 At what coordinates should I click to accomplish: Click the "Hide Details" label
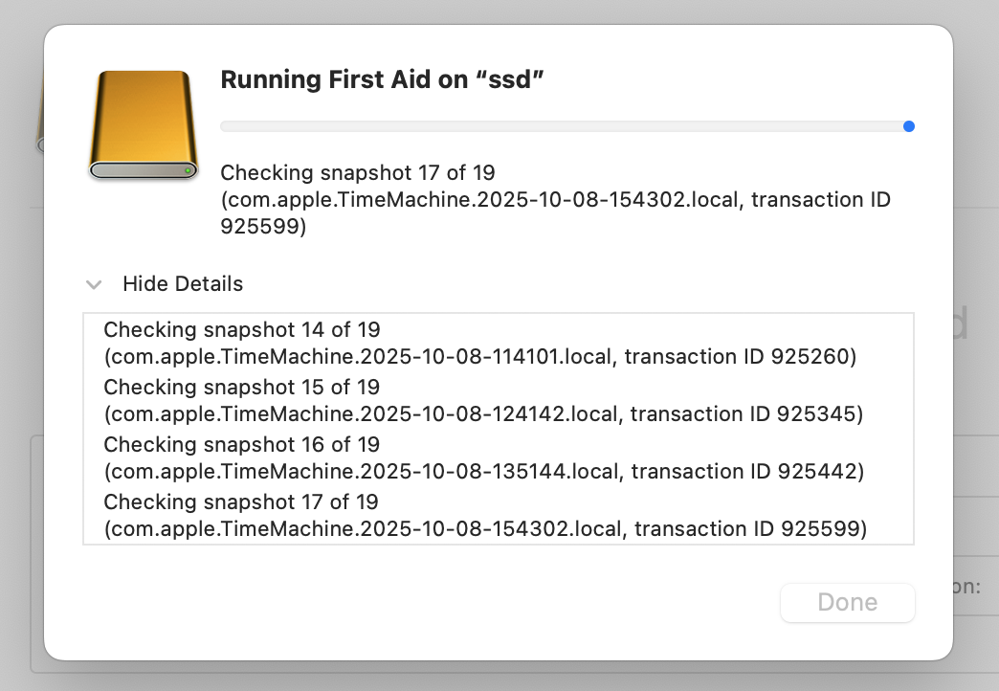(183, 284)
